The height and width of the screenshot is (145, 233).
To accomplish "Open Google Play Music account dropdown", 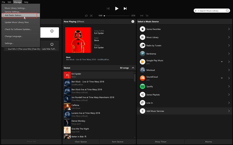I will (222, 62).
